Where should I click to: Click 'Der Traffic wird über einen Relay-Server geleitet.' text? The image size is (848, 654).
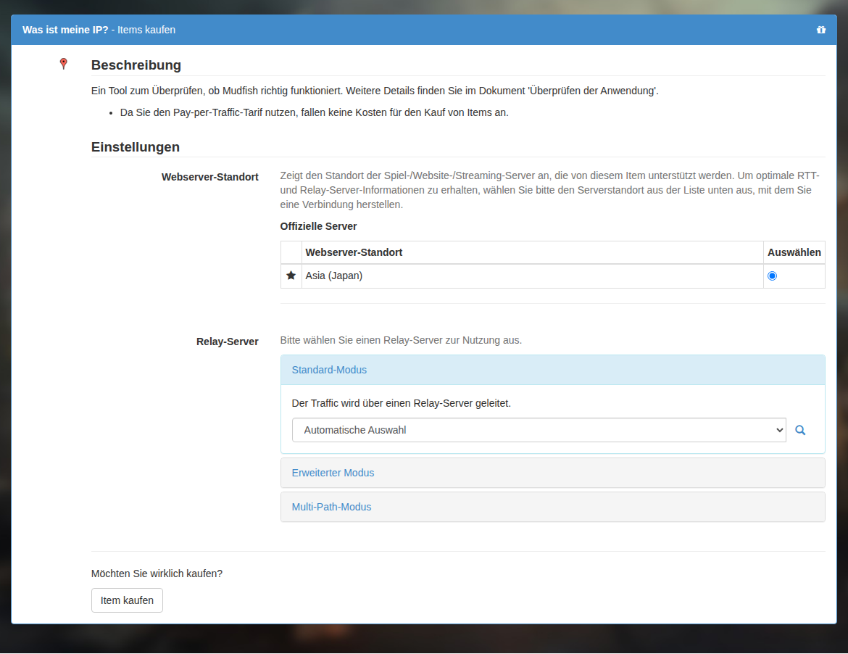(x=402, y=403)
